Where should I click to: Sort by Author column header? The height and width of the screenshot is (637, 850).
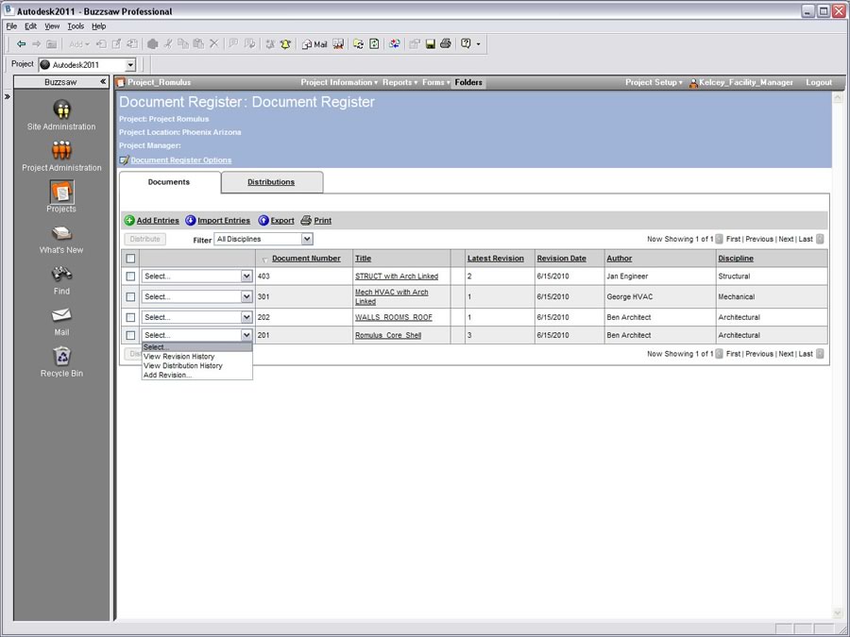pyautogui.click(x=619, y=259)
